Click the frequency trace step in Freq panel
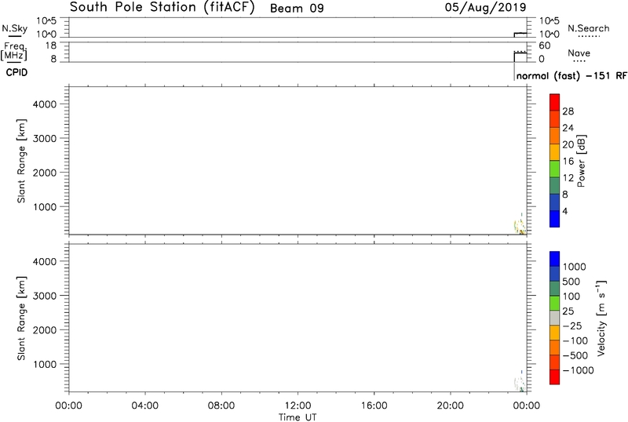Screen dimensions: 628x422 click(x=520, y=56)
